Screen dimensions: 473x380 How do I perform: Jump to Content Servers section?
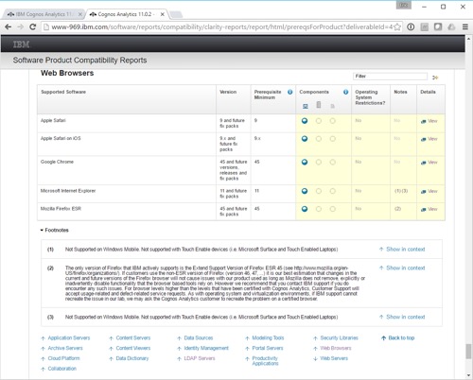(133, 338)
